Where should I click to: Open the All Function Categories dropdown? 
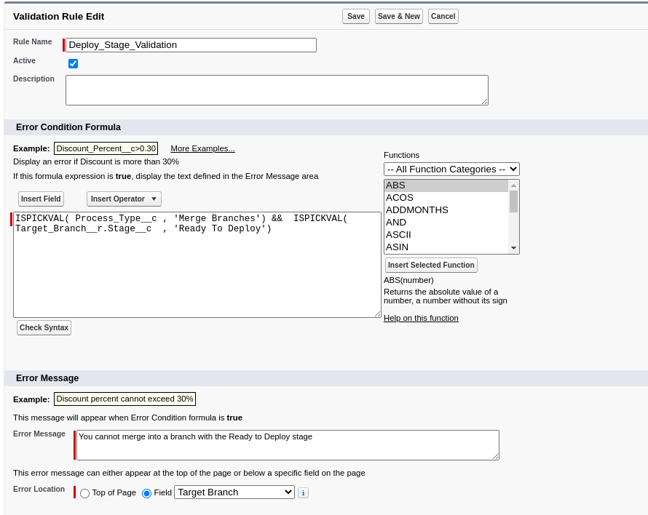click(451, 169)
